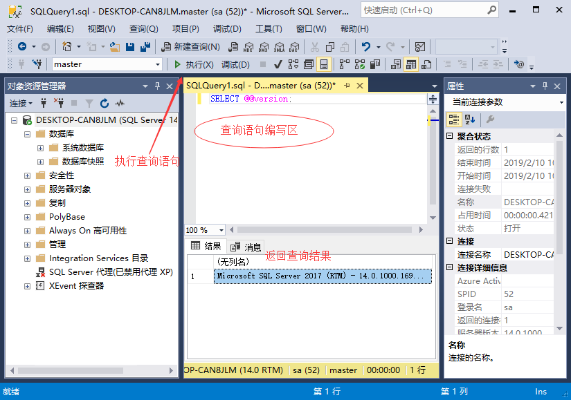Select the PolyBase tree node
571x400 pixels.
click(67, 217)
